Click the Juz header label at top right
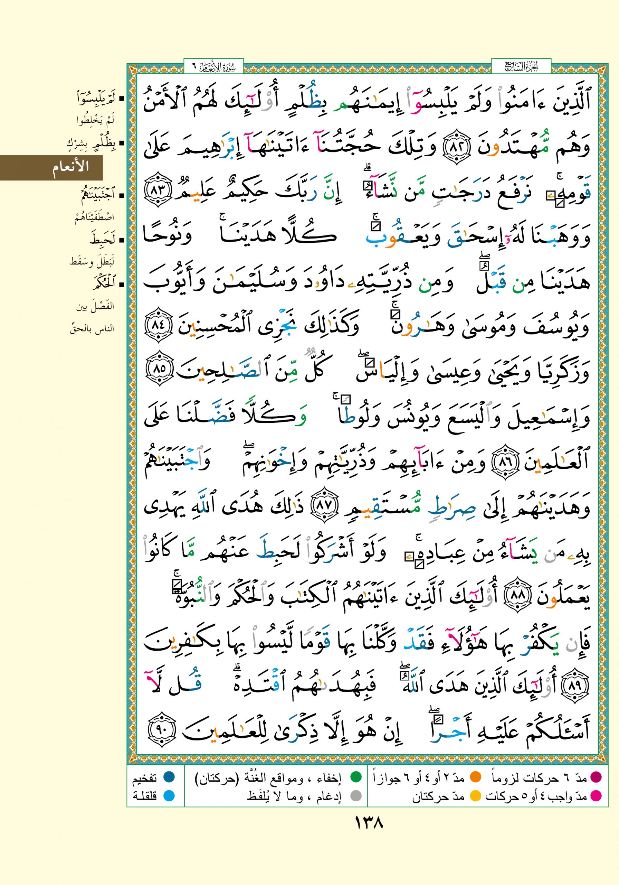The image size is (619, 885). tap(521, 67)
